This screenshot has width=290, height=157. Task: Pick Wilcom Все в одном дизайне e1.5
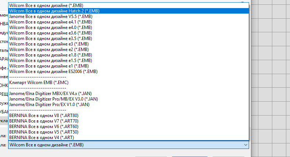[x=129, y=61]
